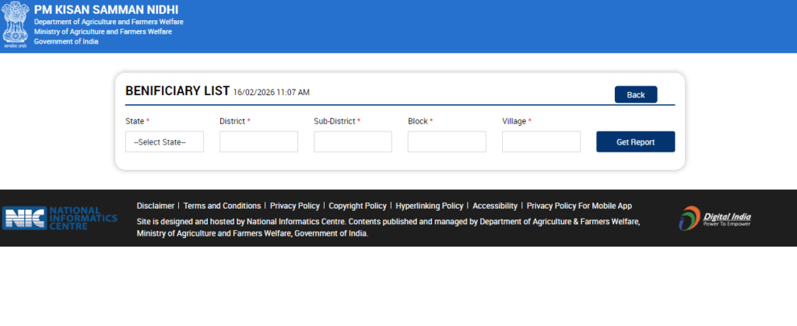
Task: Open the Terms and Conditions link
Action: click(x=222, y=205)
